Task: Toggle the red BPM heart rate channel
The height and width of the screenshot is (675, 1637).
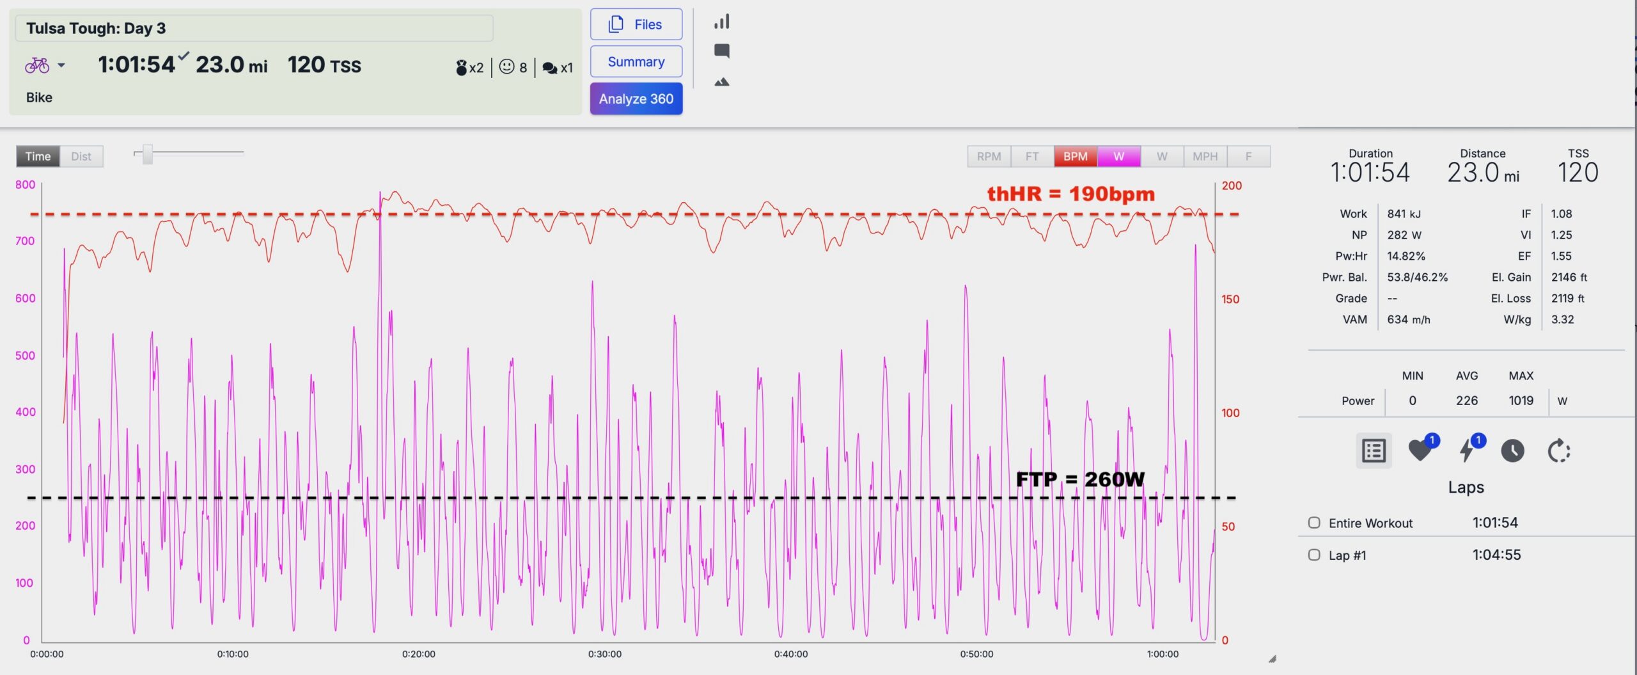Action: [x=1076, y=156]
